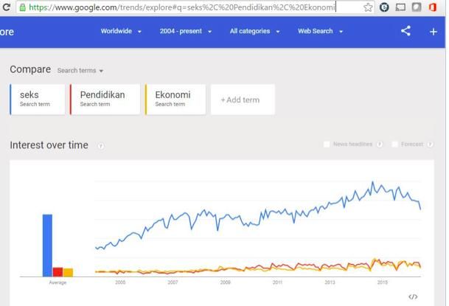Viewport: 449px width, 306px height.
Task: Enable the Forecast checkbox
Action: click(394, 145)
